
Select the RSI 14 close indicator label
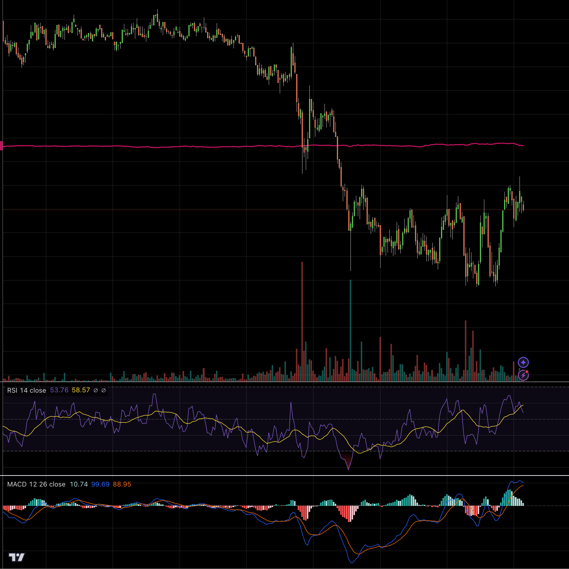point(26,390)
